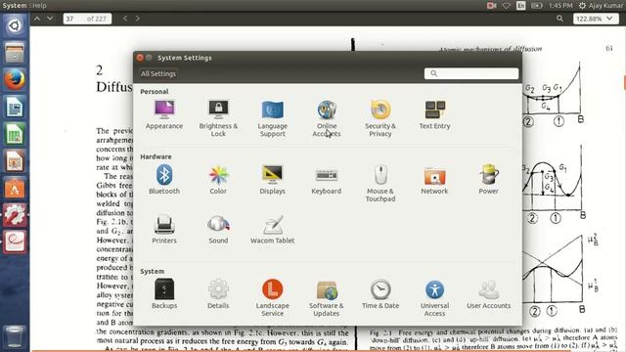This screenshot has width=626, height=352.
Task: Go to next page in document viewer
Action: 50,19
